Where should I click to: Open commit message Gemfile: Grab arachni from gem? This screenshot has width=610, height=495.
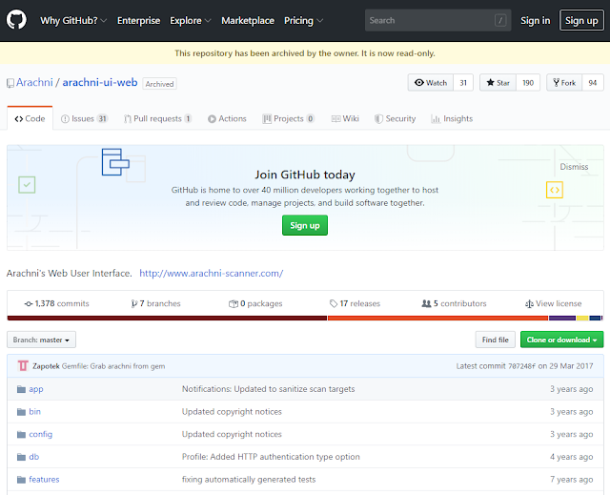(x=113, y=366)
